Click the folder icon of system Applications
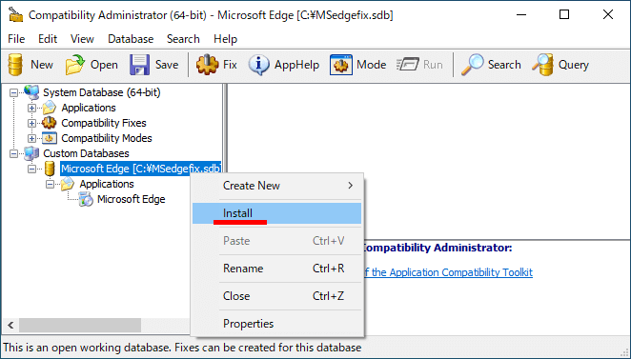Viewport: 631px width, 359px height. [x=50, y=108]
